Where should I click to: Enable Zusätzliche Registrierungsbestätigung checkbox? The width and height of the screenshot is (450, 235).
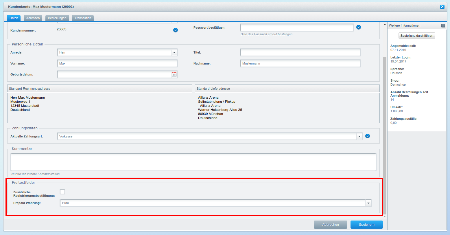click(62, 192)
